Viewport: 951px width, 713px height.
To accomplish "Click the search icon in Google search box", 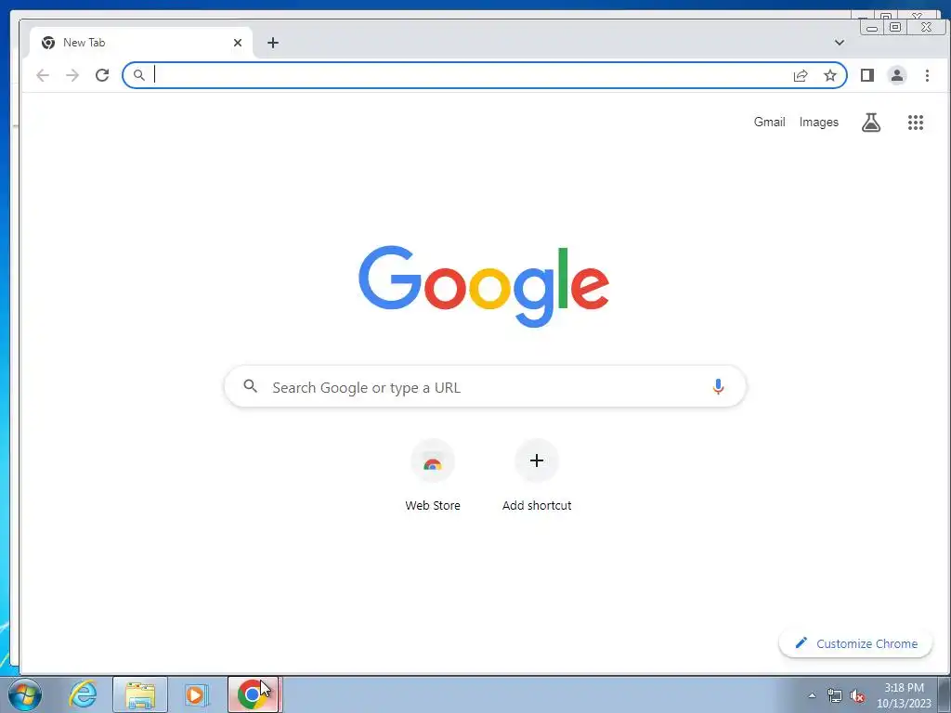I will [x=251, y=385].
